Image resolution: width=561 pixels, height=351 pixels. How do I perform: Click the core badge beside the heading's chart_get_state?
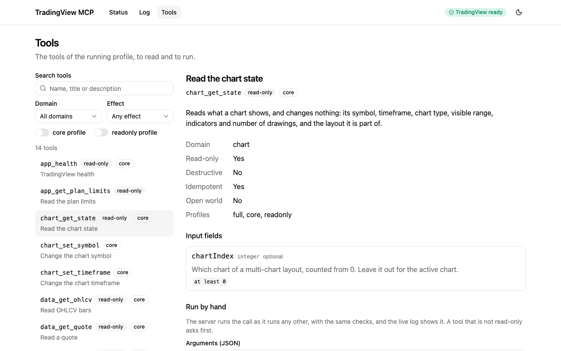pyautogui.click(x=288, y=93)
